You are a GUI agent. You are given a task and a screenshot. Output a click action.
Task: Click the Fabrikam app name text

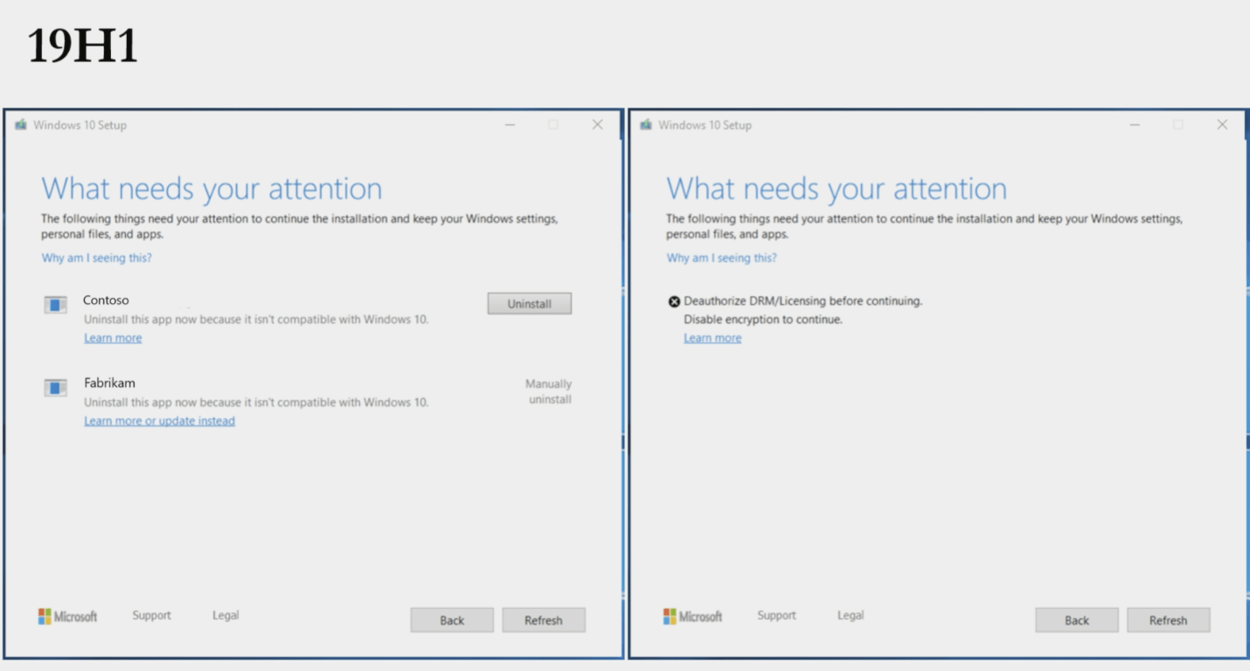click(109, 383)
